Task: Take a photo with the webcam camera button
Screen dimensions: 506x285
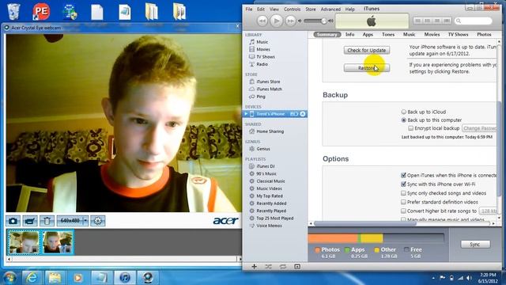Action: [x=13, y=221]
